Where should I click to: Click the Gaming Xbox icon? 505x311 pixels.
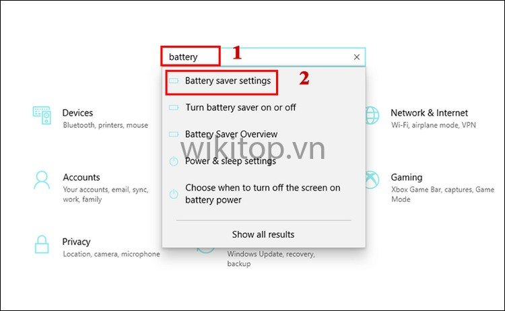(x=372, y=180)
